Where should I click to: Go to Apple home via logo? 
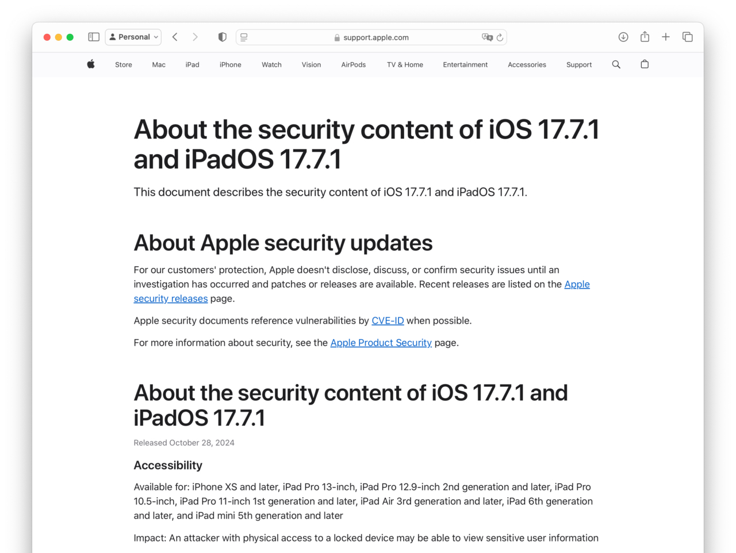point(91,64)
